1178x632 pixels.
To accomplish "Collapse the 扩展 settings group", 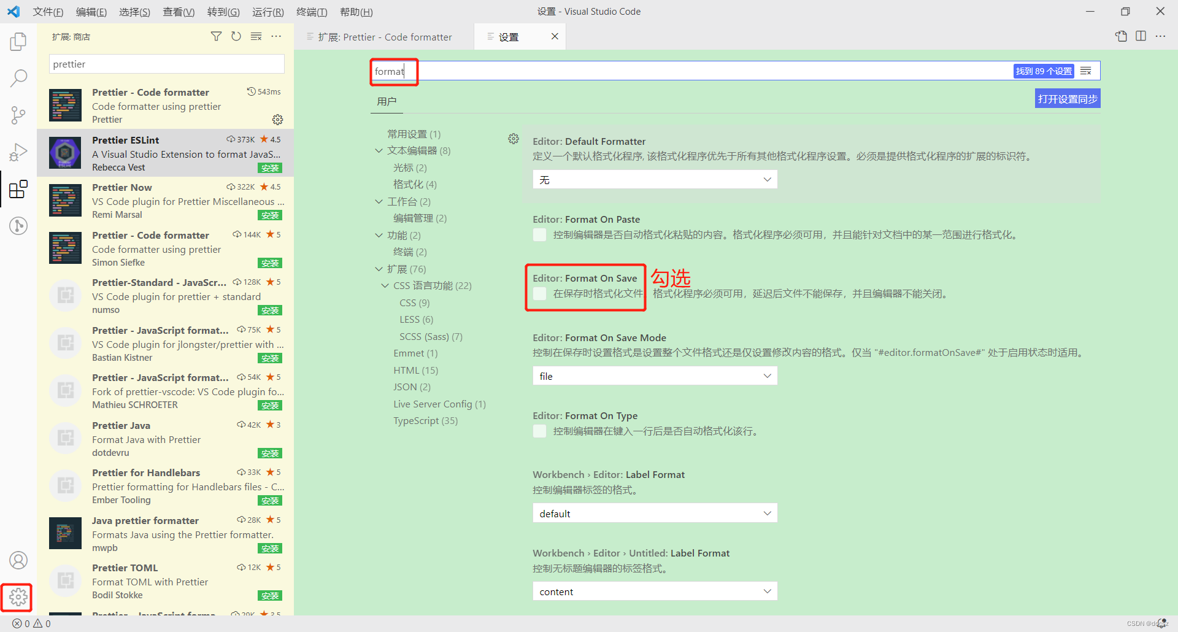I will pos(379,269).
